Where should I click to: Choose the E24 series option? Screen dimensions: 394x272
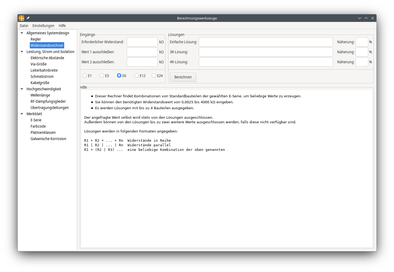pyautogui.click(x=154, y=76)
